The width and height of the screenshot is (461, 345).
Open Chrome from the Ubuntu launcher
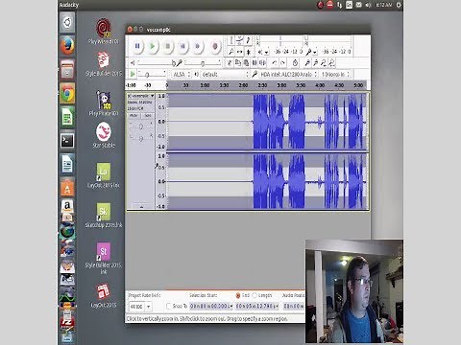(x=67, y=94)
